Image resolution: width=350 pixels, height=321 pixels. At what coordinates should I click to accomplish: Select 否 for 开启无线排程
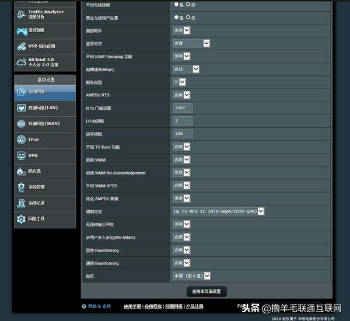coord(188,4)
